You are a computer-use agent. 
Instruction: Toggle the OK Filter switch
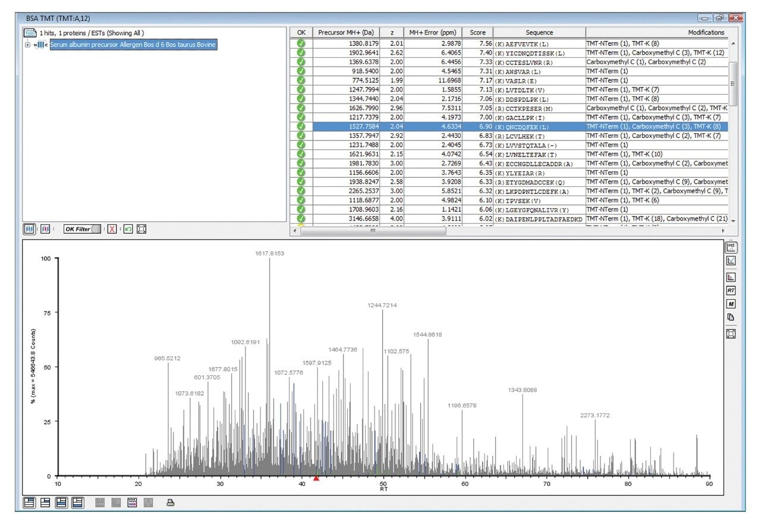[x=83, y=229]
